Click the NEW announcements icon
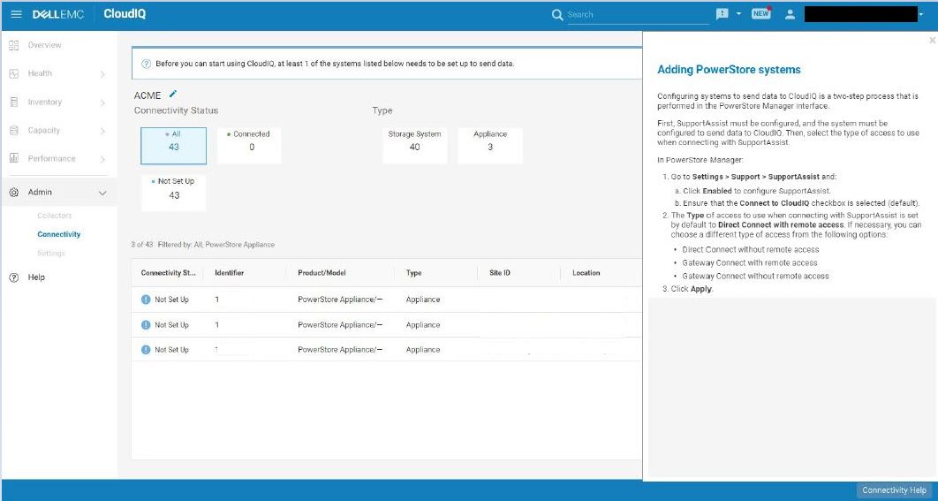938x501 pixels. point(760,14)
